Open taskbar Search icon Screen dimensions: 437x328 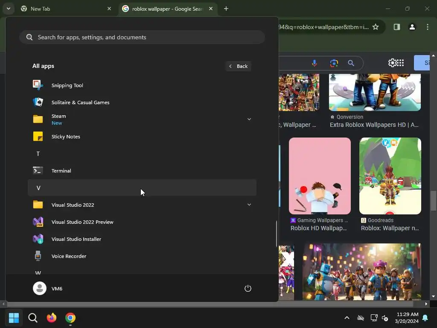pyautogui.click(x=32, y=318)
